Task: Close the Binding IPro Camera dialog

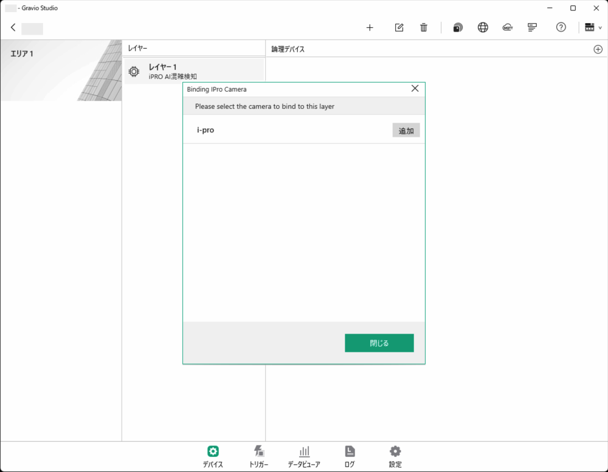Action: tap(415, 89)
